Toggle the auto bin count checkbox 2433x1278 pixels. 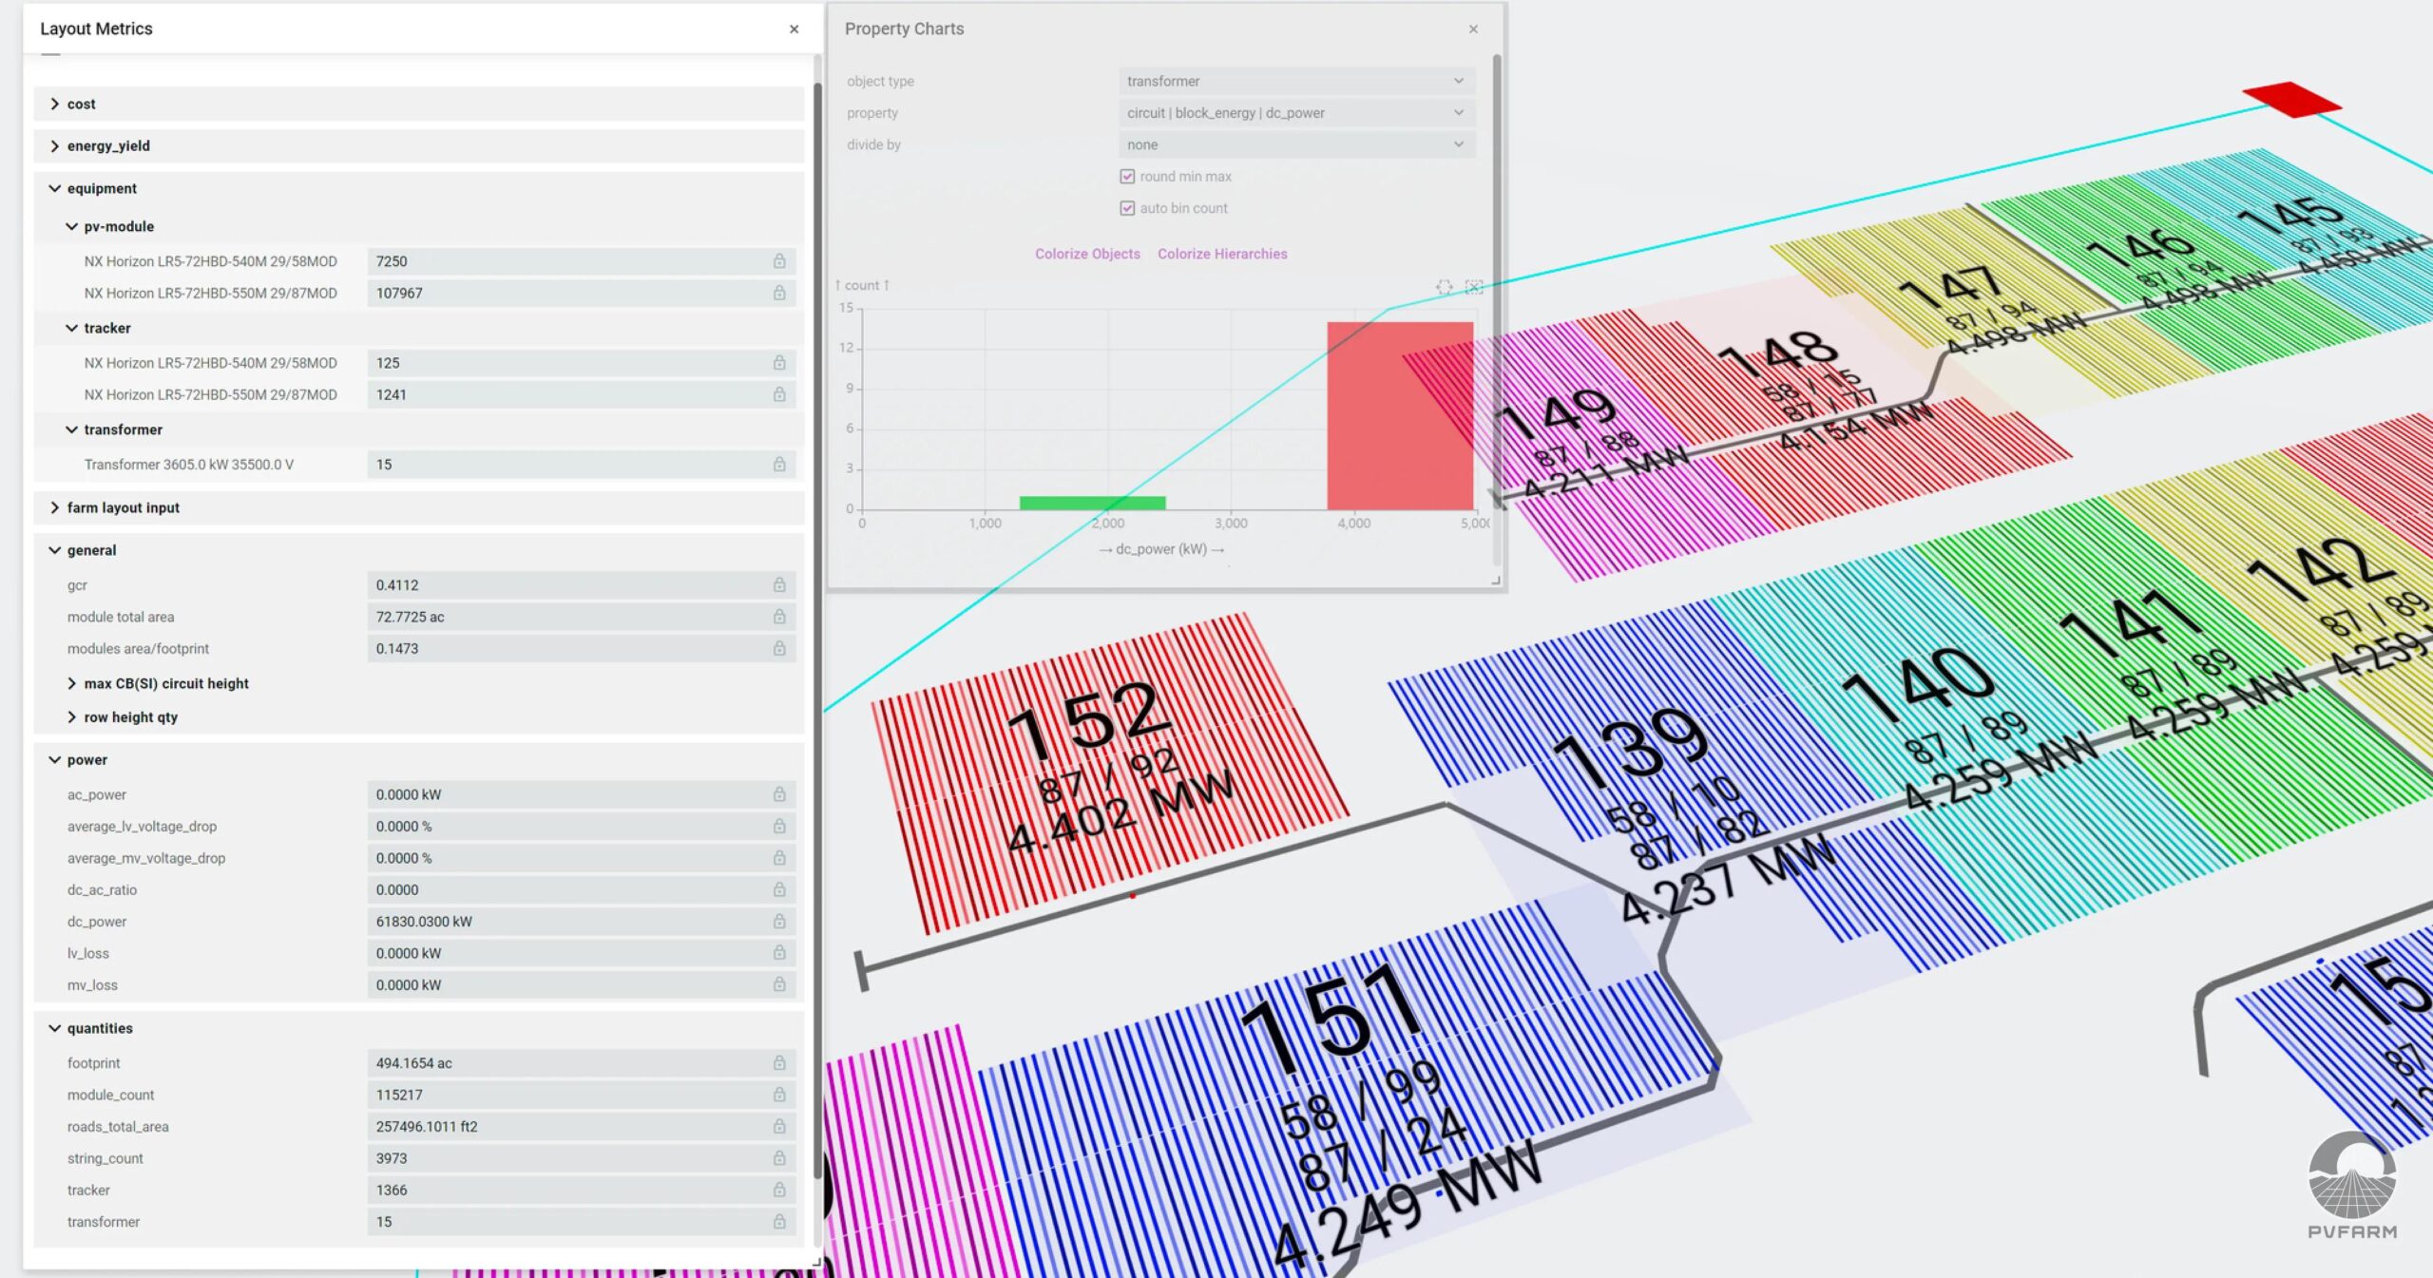pyautogui.click(x=1127, y=208)
